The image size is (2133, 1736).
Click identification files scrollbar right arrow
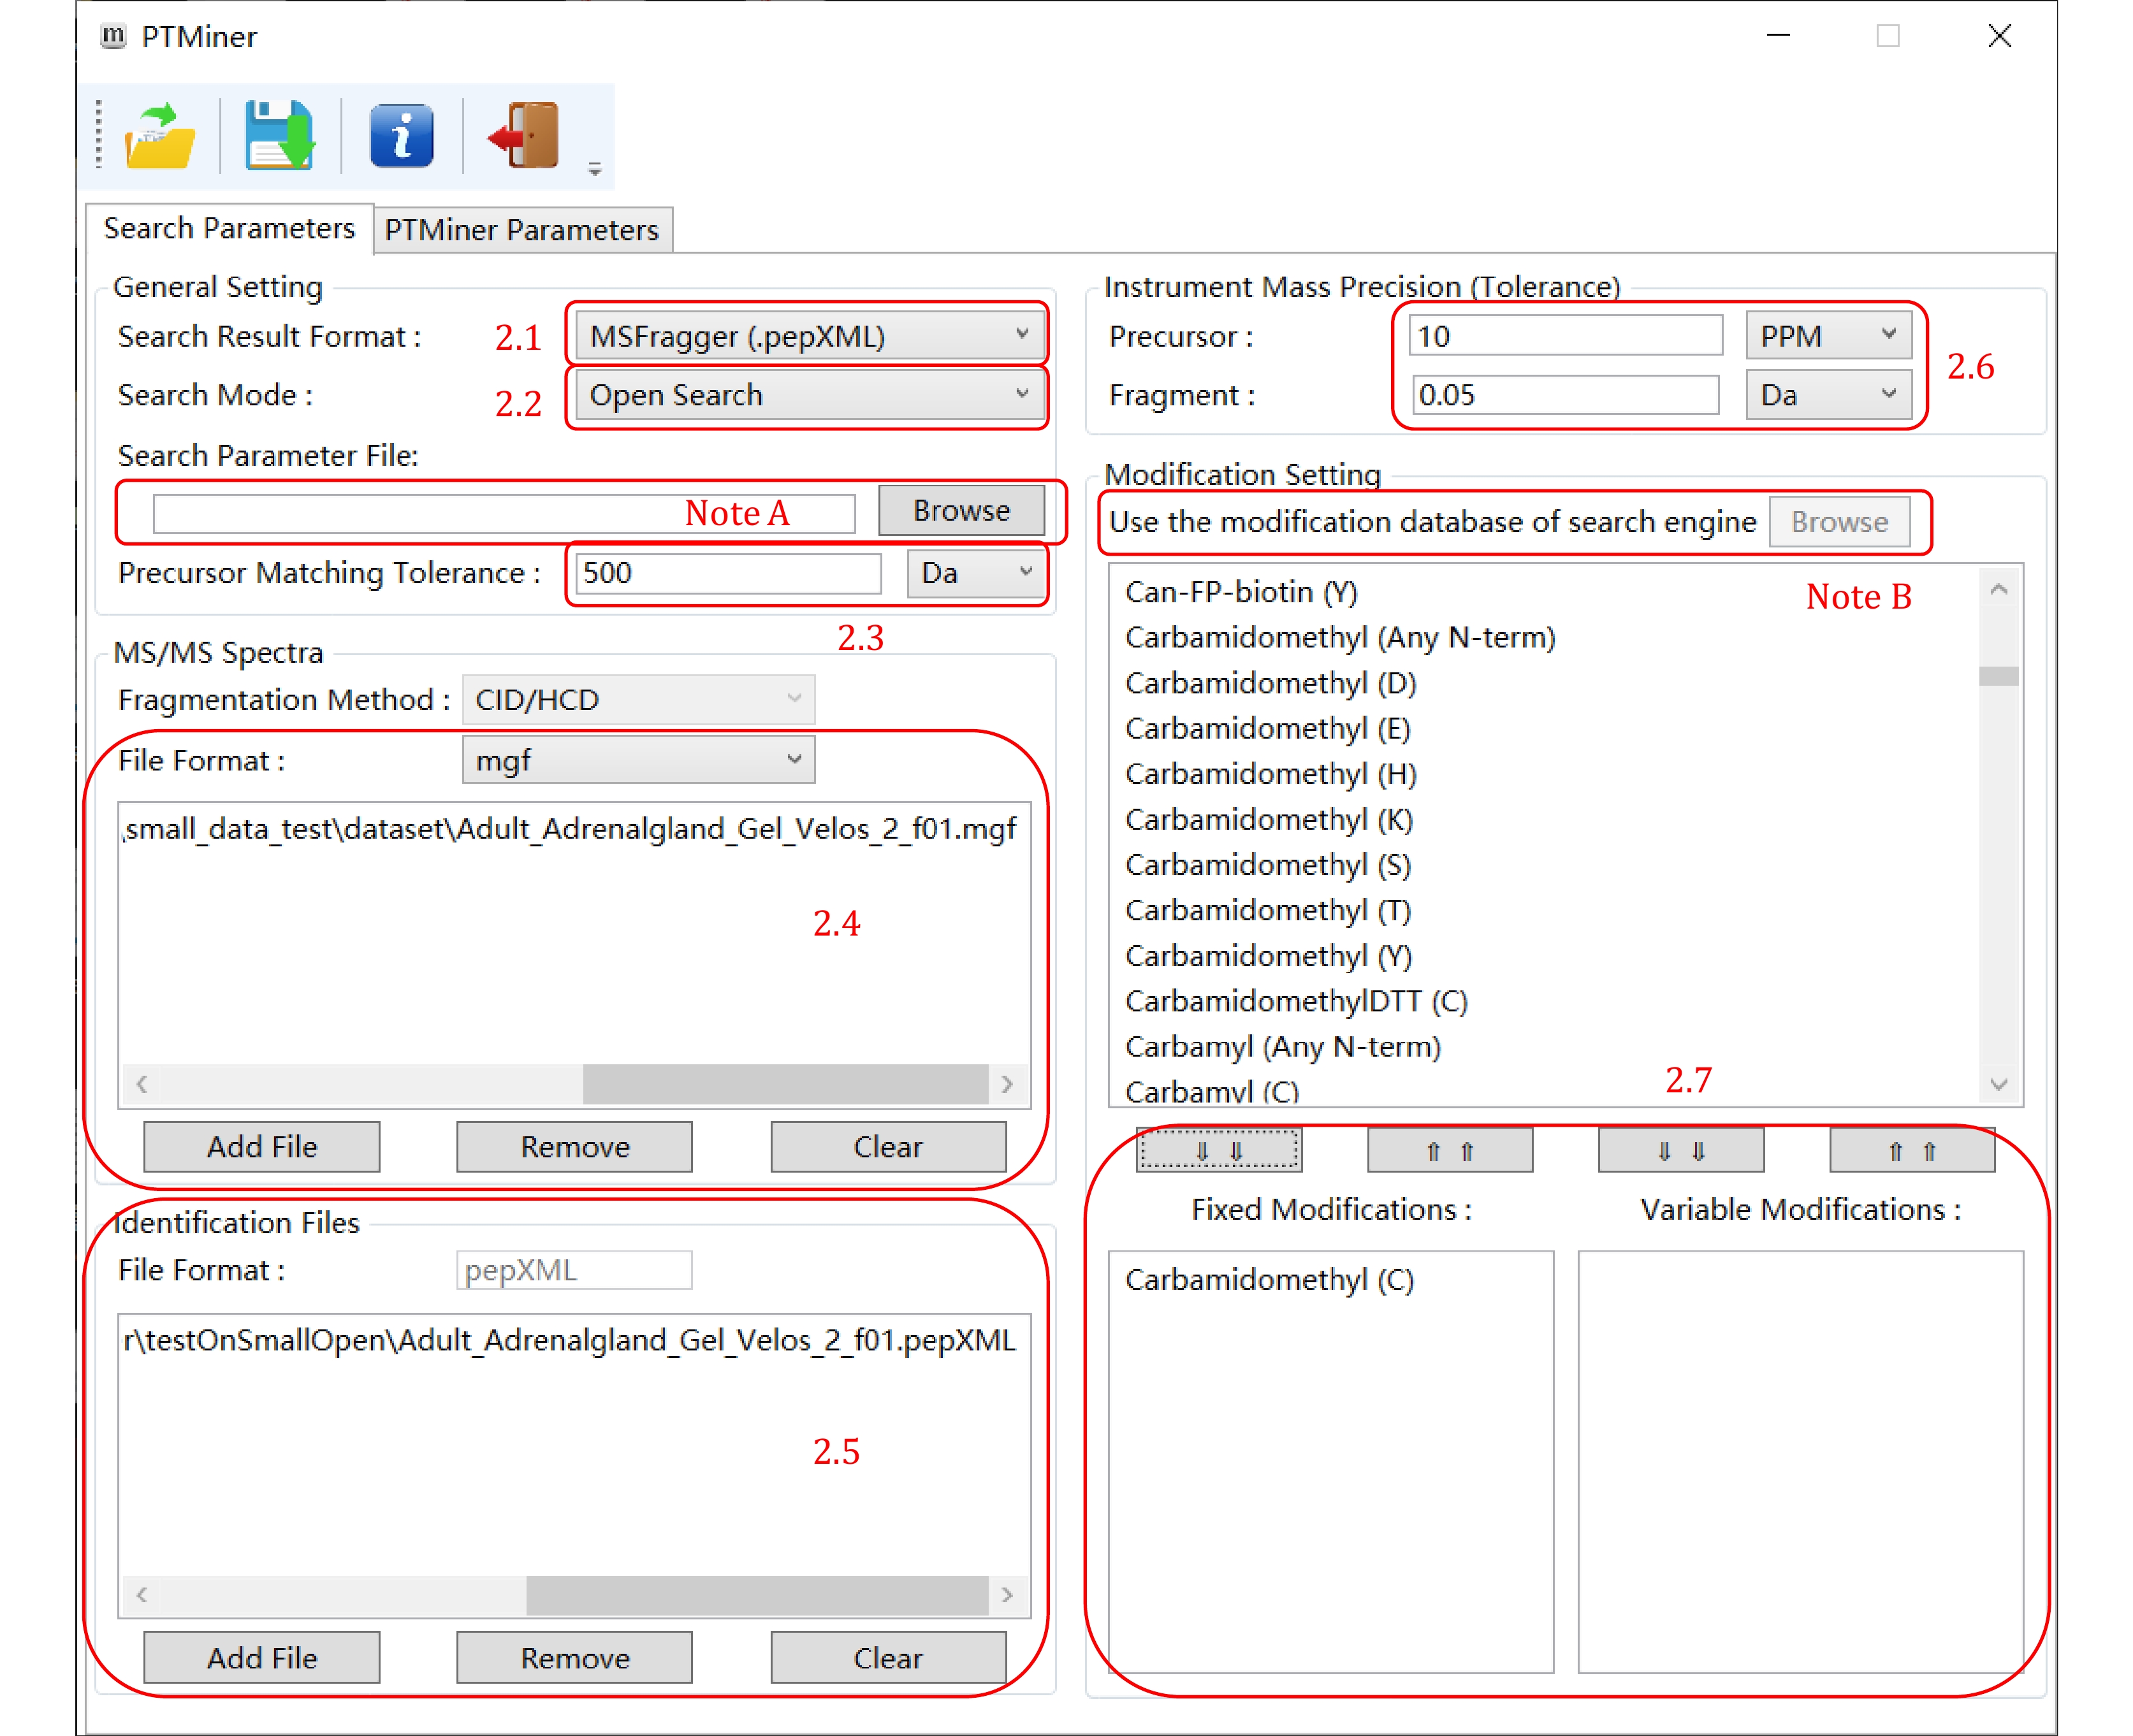tap(1007, 1595)
